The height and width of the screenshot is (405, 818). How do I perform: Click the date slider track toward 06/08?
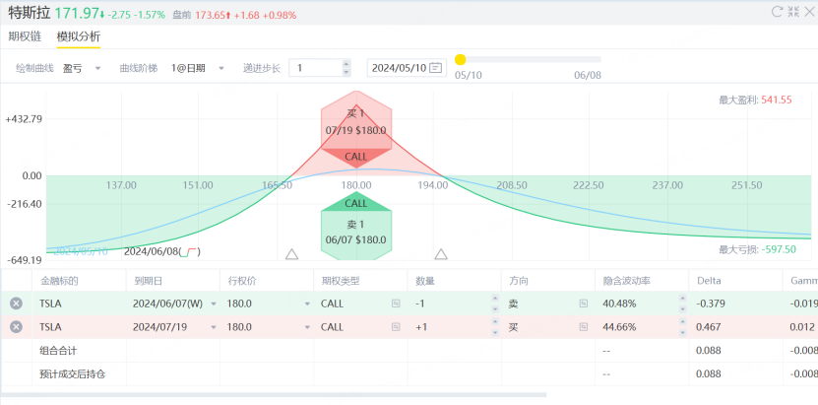click(x=533, y=59)
